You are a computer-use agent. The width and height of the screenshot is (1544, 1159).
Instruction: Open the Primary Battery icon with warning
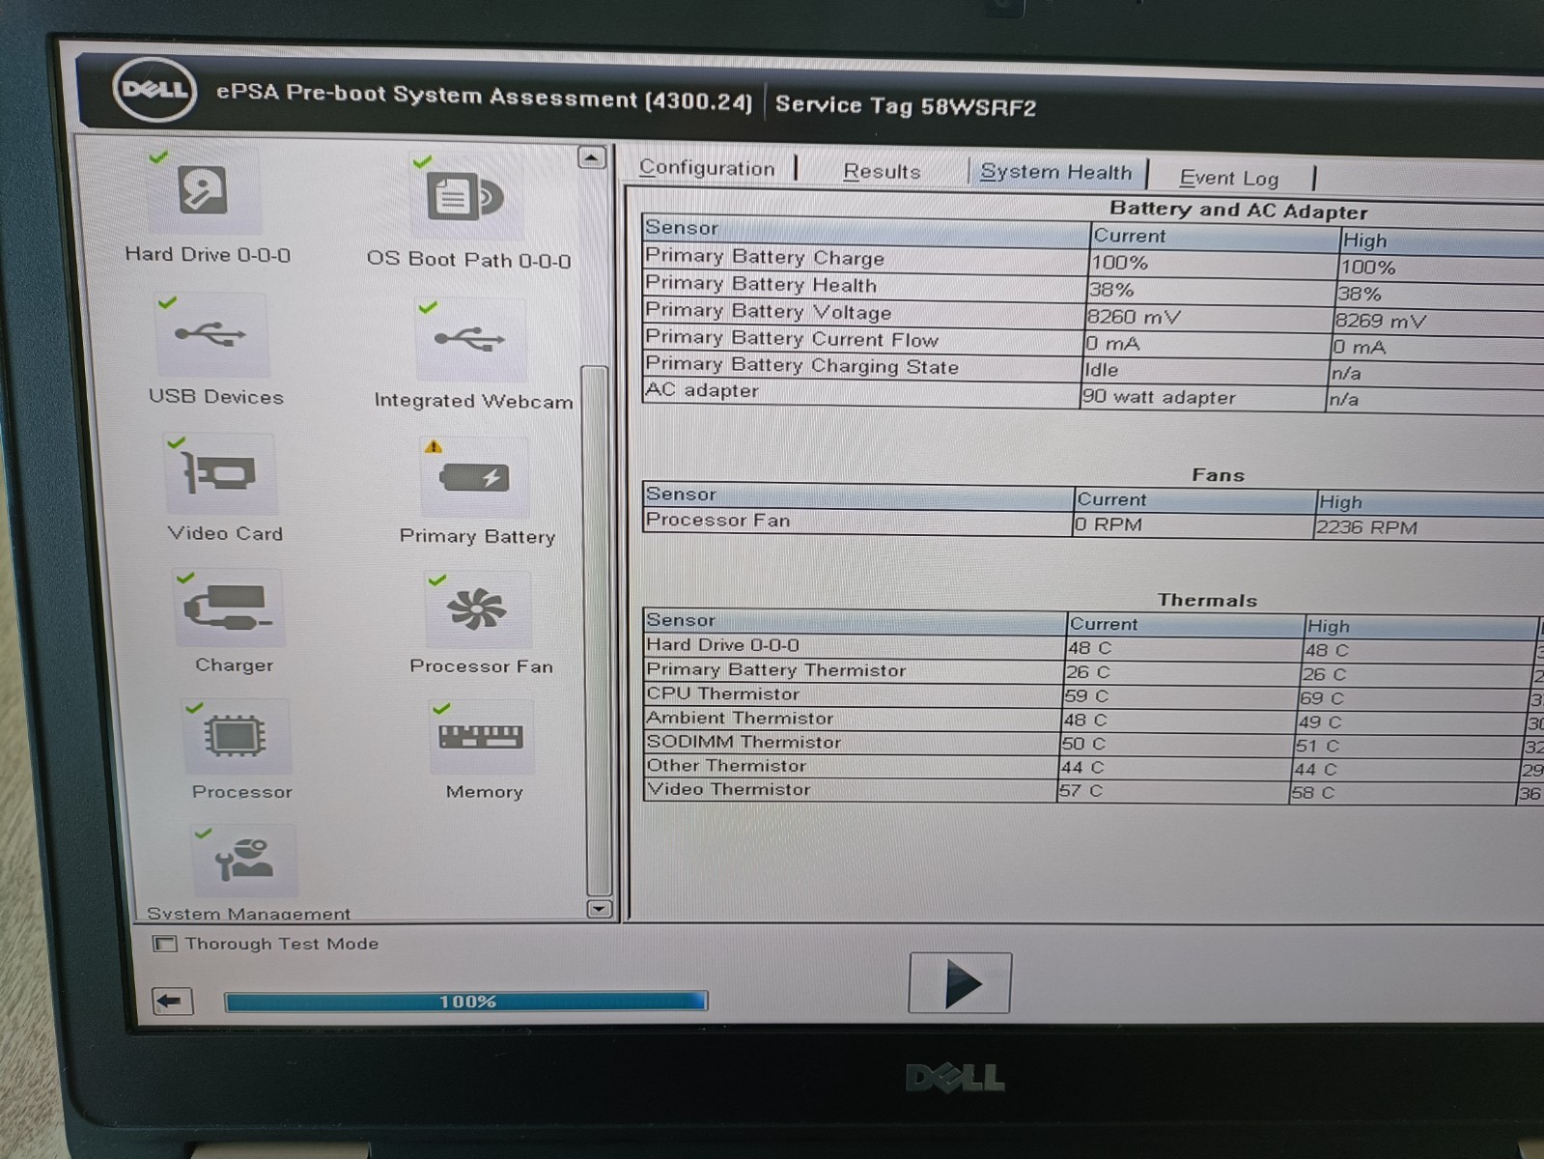pyautogui.click(x=474, y=477)
